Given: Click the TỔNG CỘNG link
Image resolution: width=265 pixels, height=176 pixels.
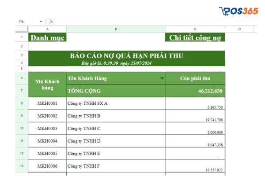Looking at the screenshot, I should [84, 91].
